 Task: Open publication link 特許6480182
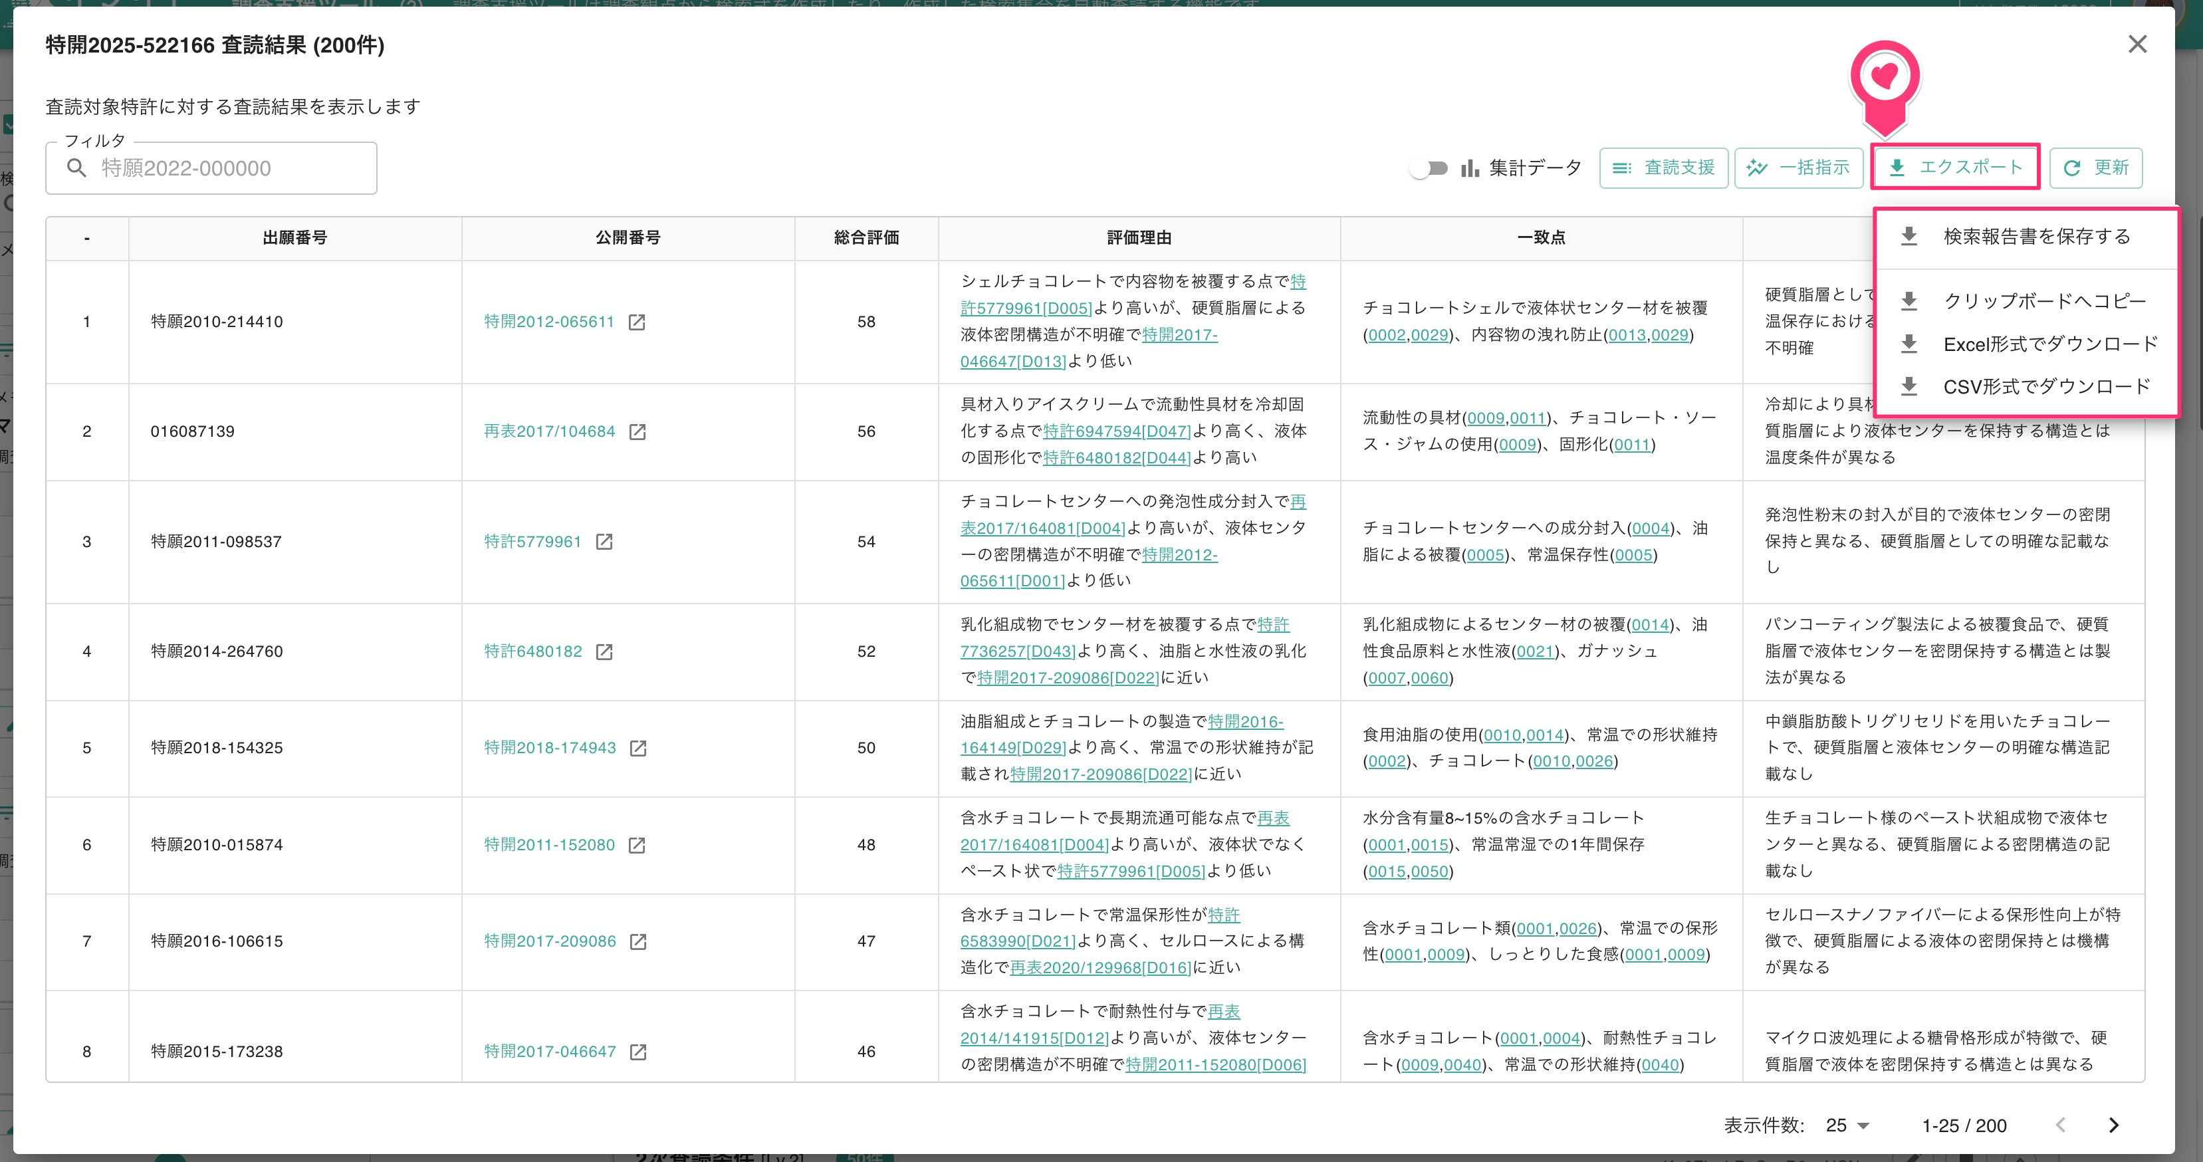click(532, 651)
